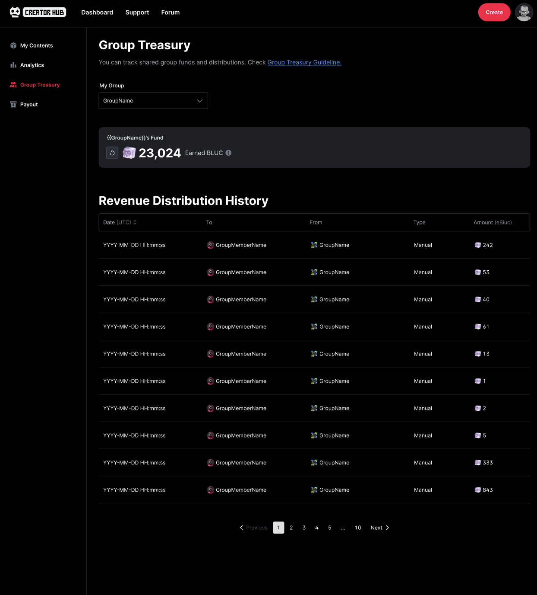This screenshot has width=537, height=595.
Task: Open the Group Treasury Guideline link
Action: 304,62
